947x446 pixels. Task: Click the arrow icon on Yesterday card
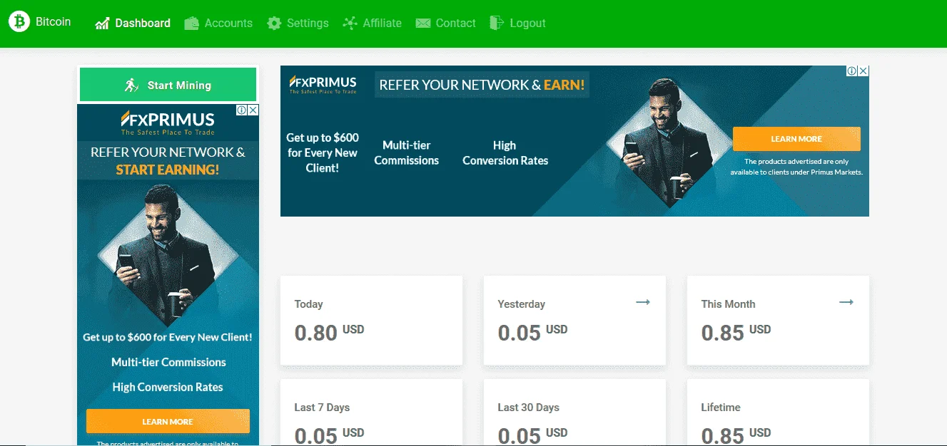[x=643, y=302]
